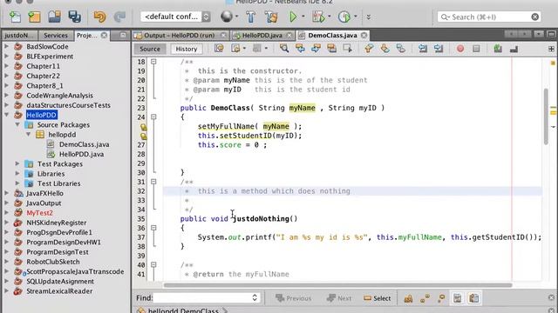Click the top yellow error-stripe marker
Image resolution: width=558 pixels, height=313 pixels.
tap(553, 63)
